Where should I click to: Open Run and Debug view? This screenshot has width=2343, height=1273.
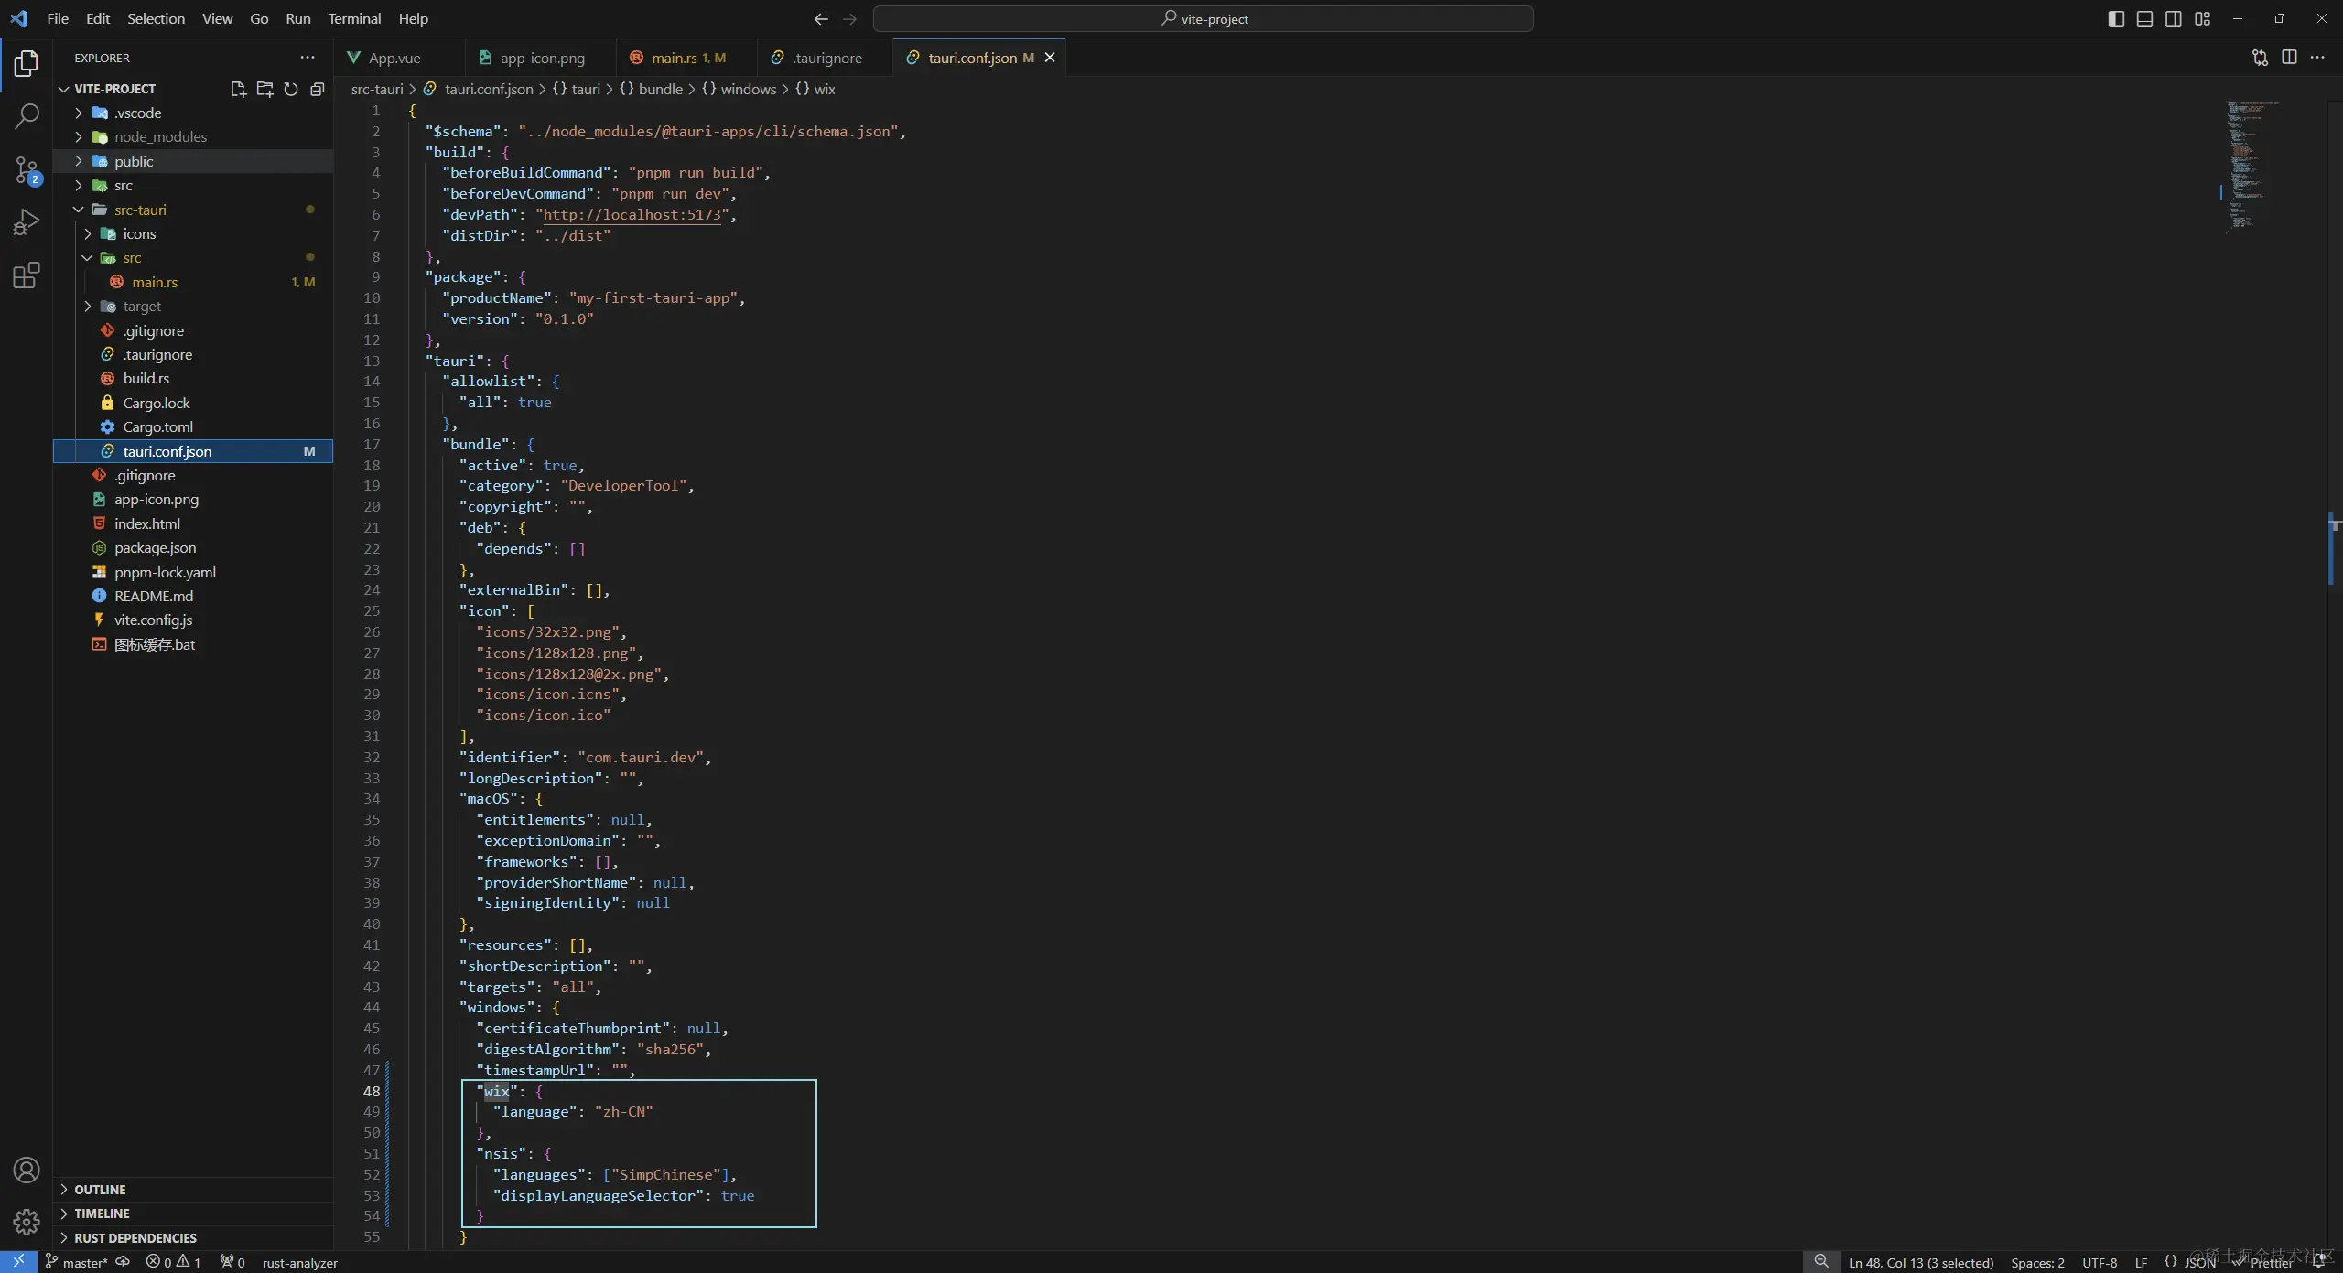pyautogui.click(x=27, y=222)
